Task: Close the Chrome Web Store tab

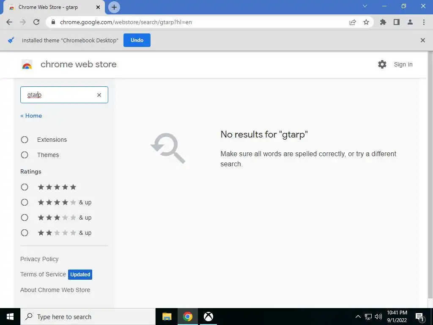Action: (x=98, y=7)
